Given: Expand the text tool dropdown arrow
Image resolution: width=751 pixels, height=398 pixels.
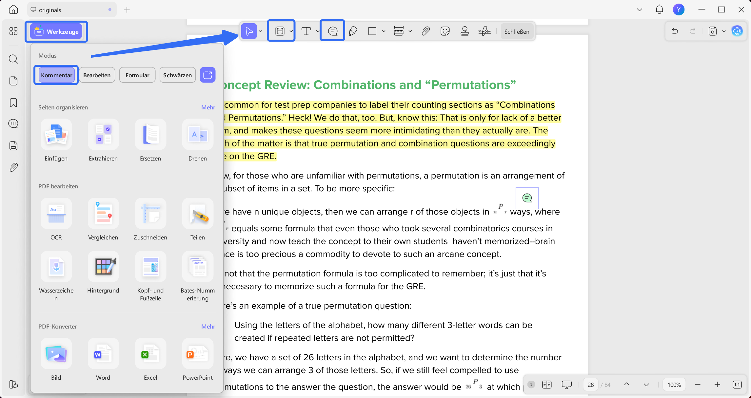Looking at the screenshot, I should coord(318,31).
